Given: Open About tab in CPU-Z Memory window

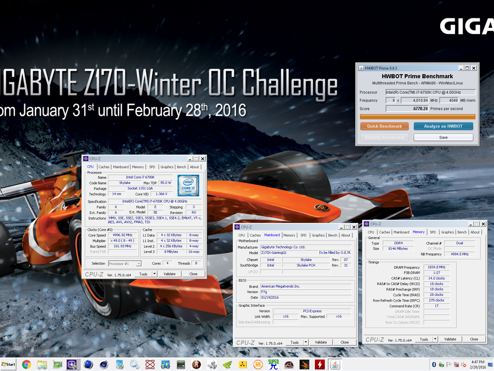Looking at the screenshot, I should tap(475, 232).
